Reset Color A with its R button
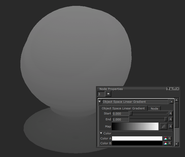Viewport: 185px width, 157px height. click(x=170, y=138)
